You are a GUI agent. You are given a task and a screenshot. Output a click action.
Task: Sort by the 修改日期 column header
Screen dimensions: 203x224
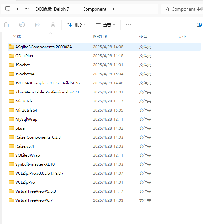(101, 37)
